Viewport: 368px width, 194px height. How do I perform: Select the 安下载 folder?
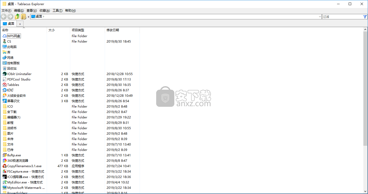click(10, 112)
